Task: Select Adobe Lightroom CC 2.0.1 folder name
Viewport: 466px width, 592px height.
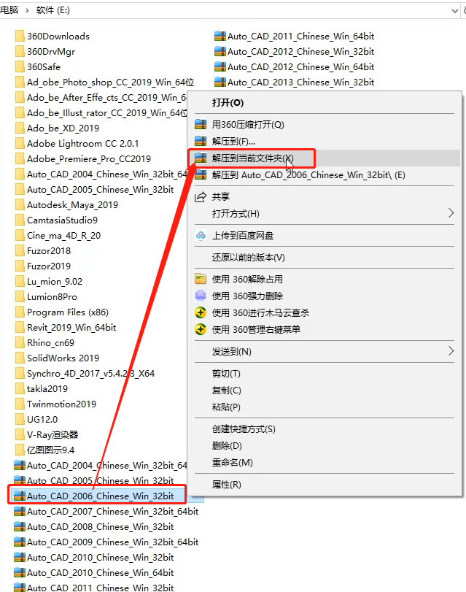Action: (82, 144)
